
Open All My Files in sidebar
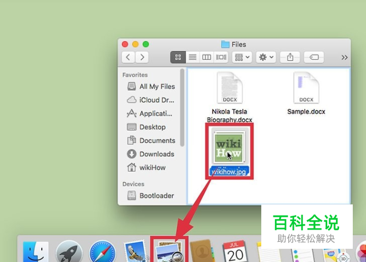coord(151,87)
